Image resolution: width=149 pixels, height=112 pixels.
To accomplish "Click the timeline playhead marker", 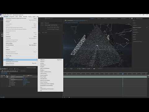I will [x=123, y=74].
